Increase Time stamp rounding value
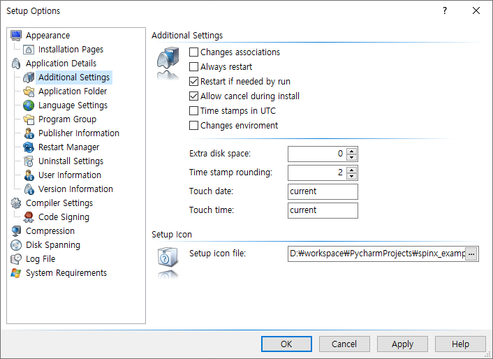 pos(351,170)
